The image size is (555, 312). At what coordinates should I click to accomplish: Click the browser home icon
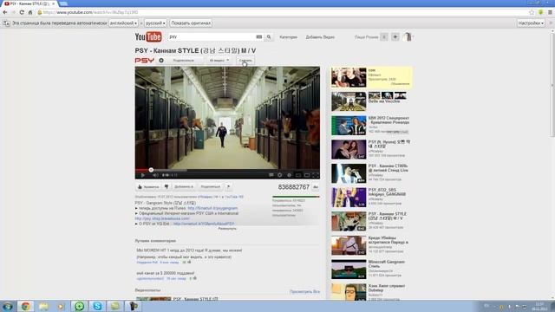pyautogui.click(x=30, y=12)
